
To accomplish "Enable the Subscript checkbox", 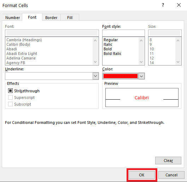I will click(10, 104).
